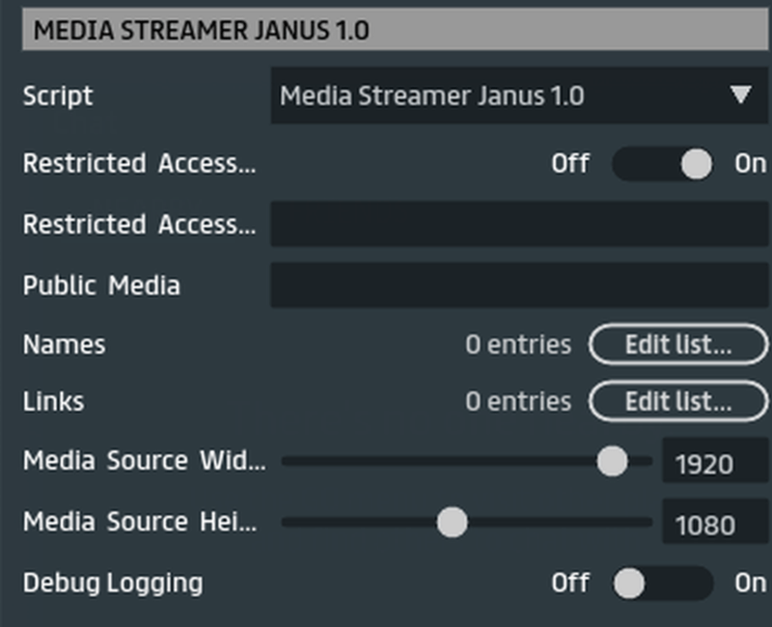Click the Links 0 entries text
Viewport: 772px width, 627px height.
coord(517,401)
